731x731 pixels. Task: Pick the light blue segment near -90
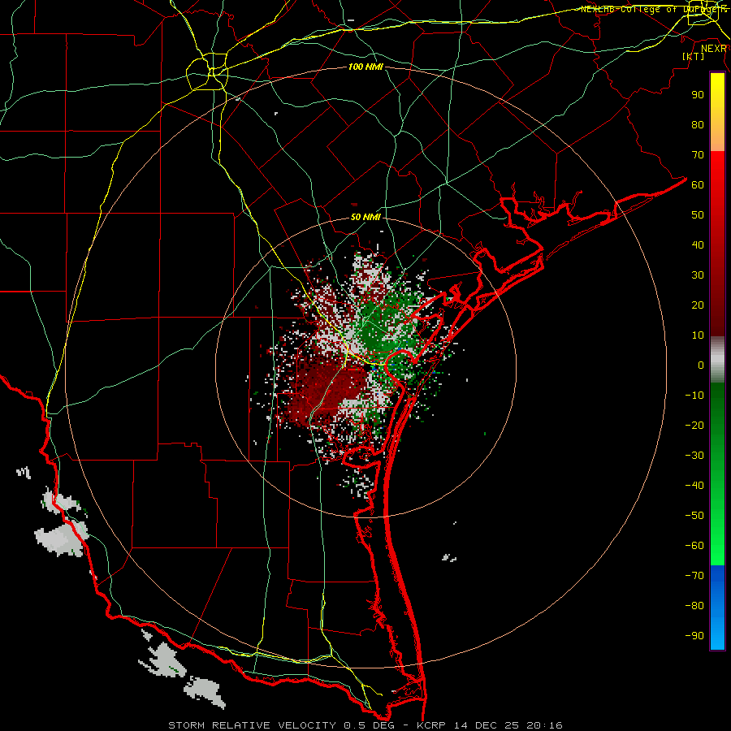[x=717, y=634]
